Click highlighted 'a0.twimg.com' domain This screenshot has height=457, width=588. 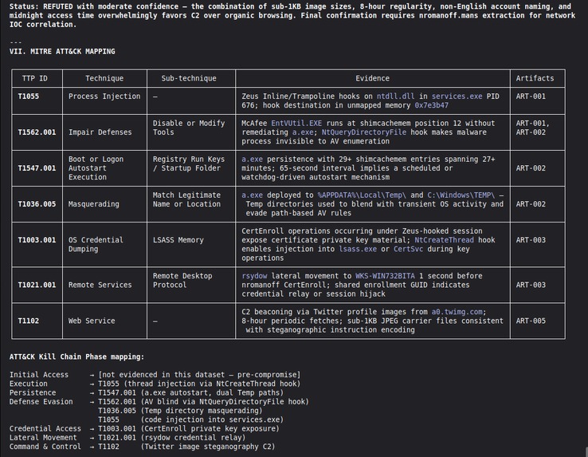457,312
